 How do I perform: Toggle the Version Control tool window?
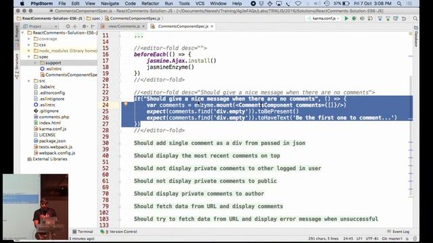119,232
